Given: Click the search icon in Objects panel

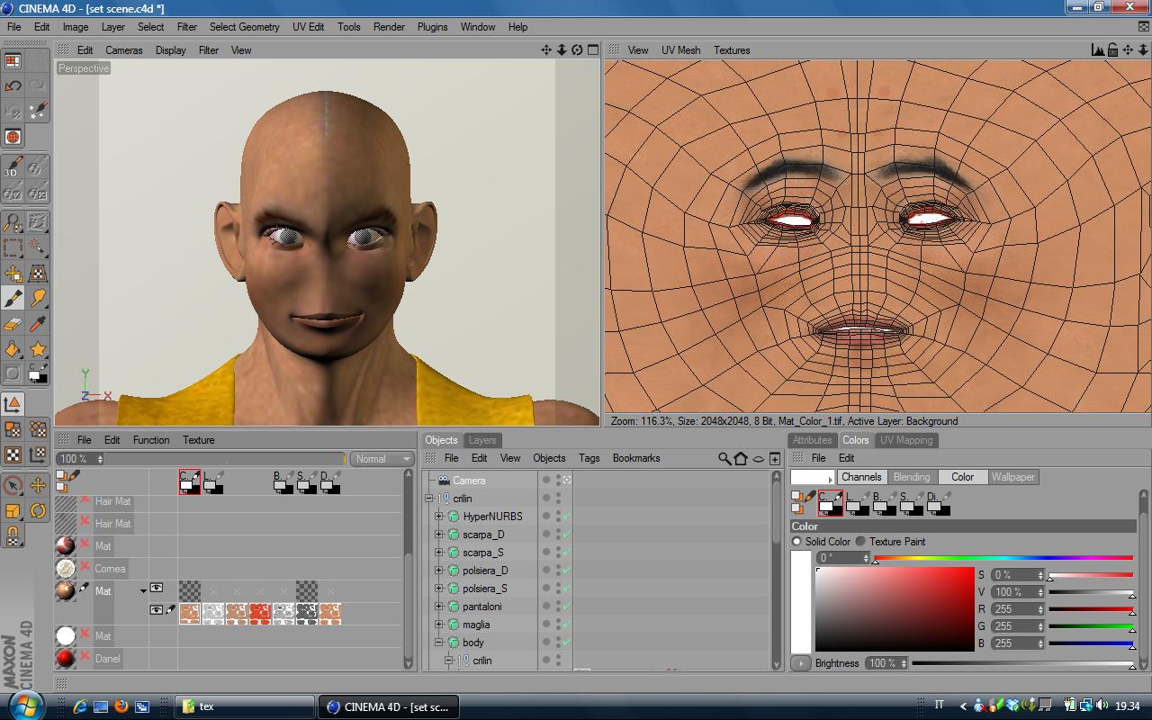Looking at the screenshot, I should pyautogui.click(x=724, y=459).
